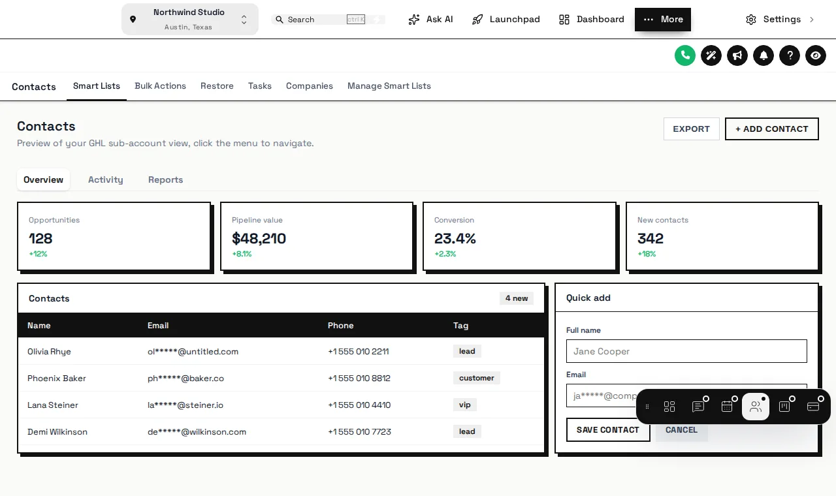836x496 pixels.
Task: Expand the More menu
Action: click(663, 20)
